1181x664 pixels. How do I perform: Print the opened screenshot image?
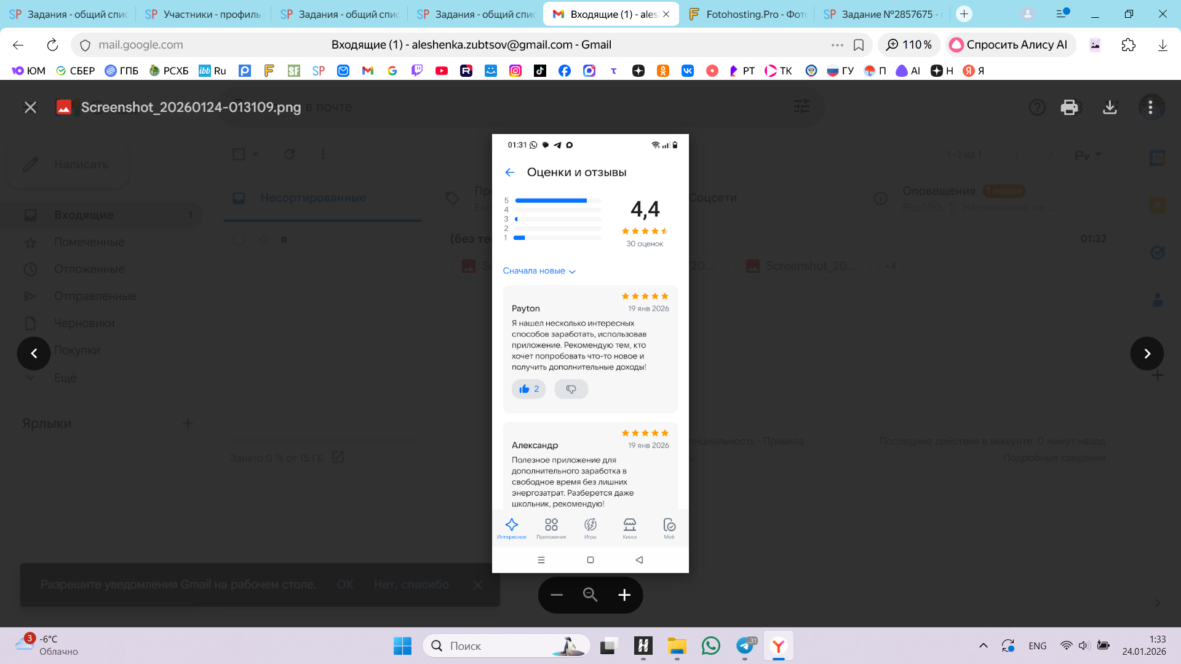1069,108
